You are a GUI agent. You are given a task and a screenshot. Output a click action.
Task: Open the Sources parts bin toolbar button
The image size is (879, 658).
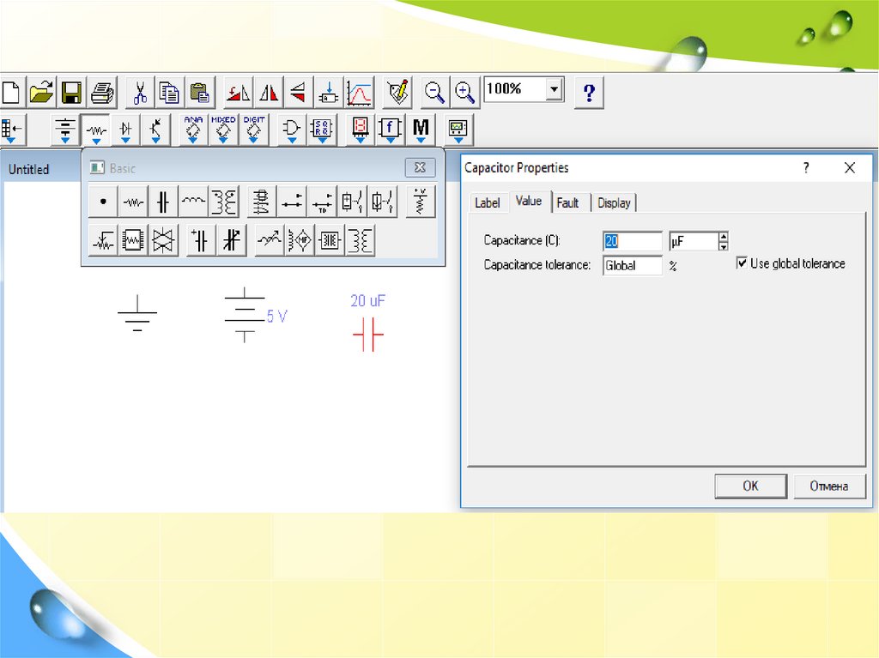pyautogui.click(x=65, y=130)
